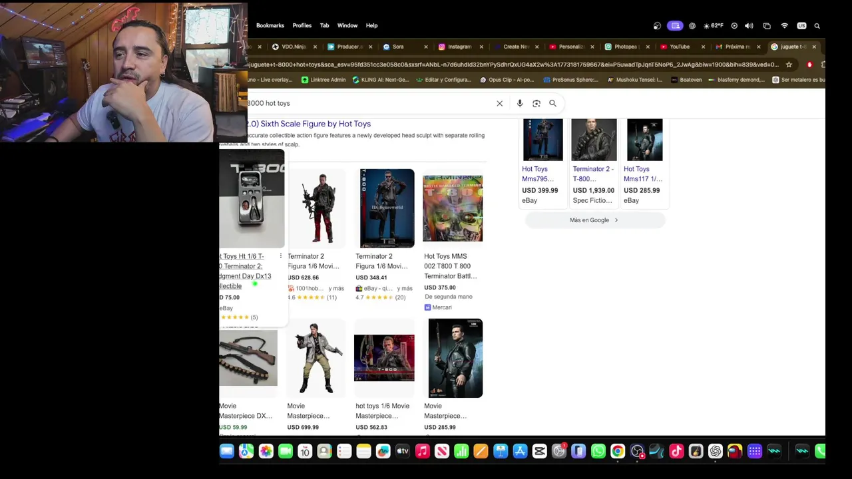Open Music from the Dock
Screen dimensions: 852x479
[x=422, y=452]
